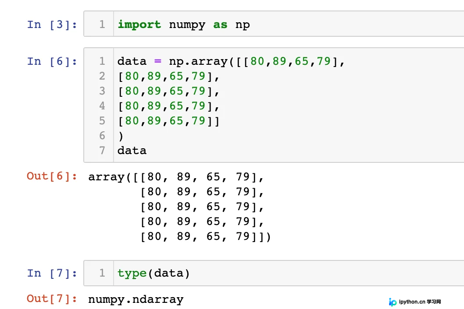Select the In [6] prompt label

(x=52, y=61)
